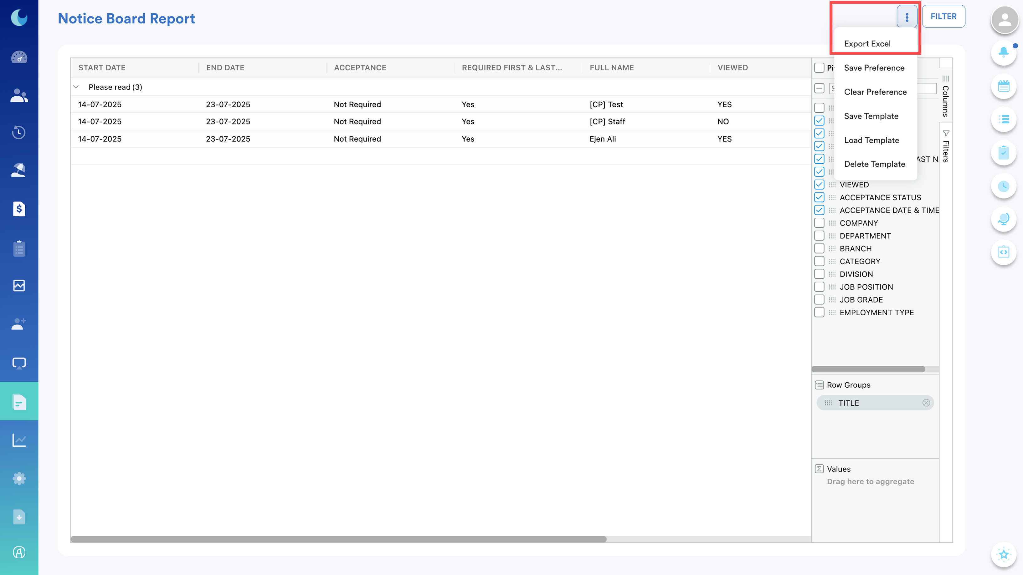
Task: Enable the COMPANY column checkbox
Action: tap(819, 223)
